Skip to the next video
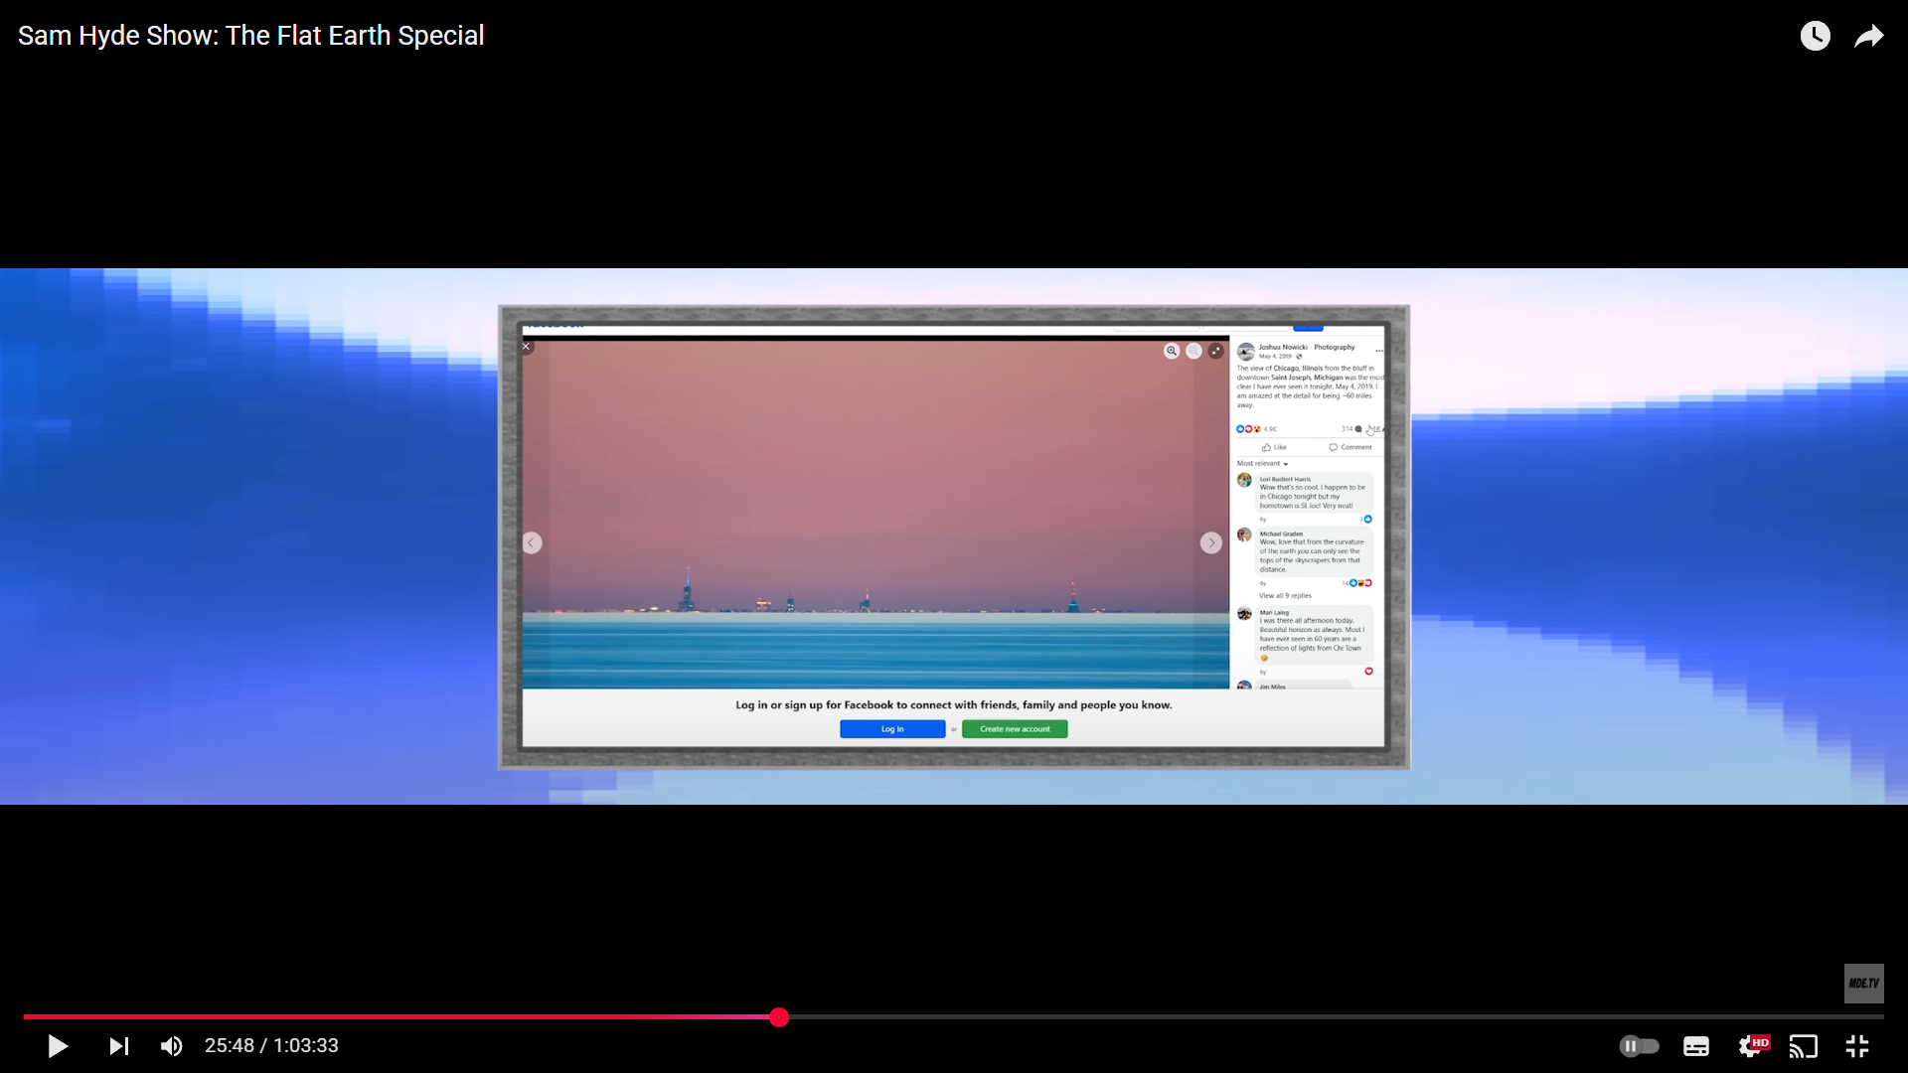This screenshot has height=1073, width=1908. click(x=119, y=1046)
